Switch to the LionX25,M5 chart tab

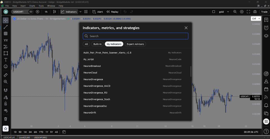point(24,137)
